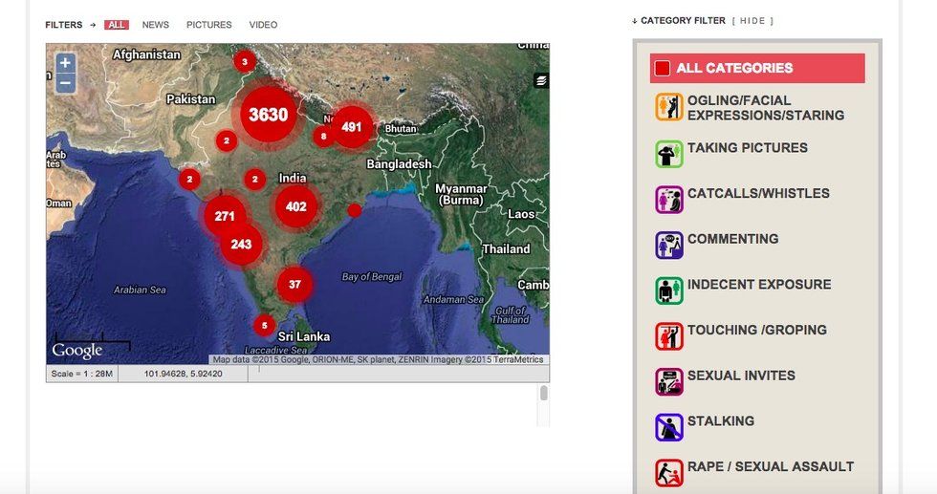Click the All Categories red swatch
This screenshot has height=494, width=937.
(662, 69)
